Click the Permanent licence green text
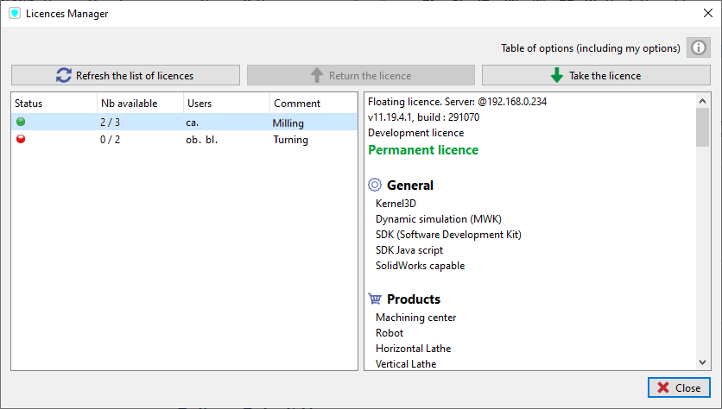The image size is (722, 409). click(423, 150)
